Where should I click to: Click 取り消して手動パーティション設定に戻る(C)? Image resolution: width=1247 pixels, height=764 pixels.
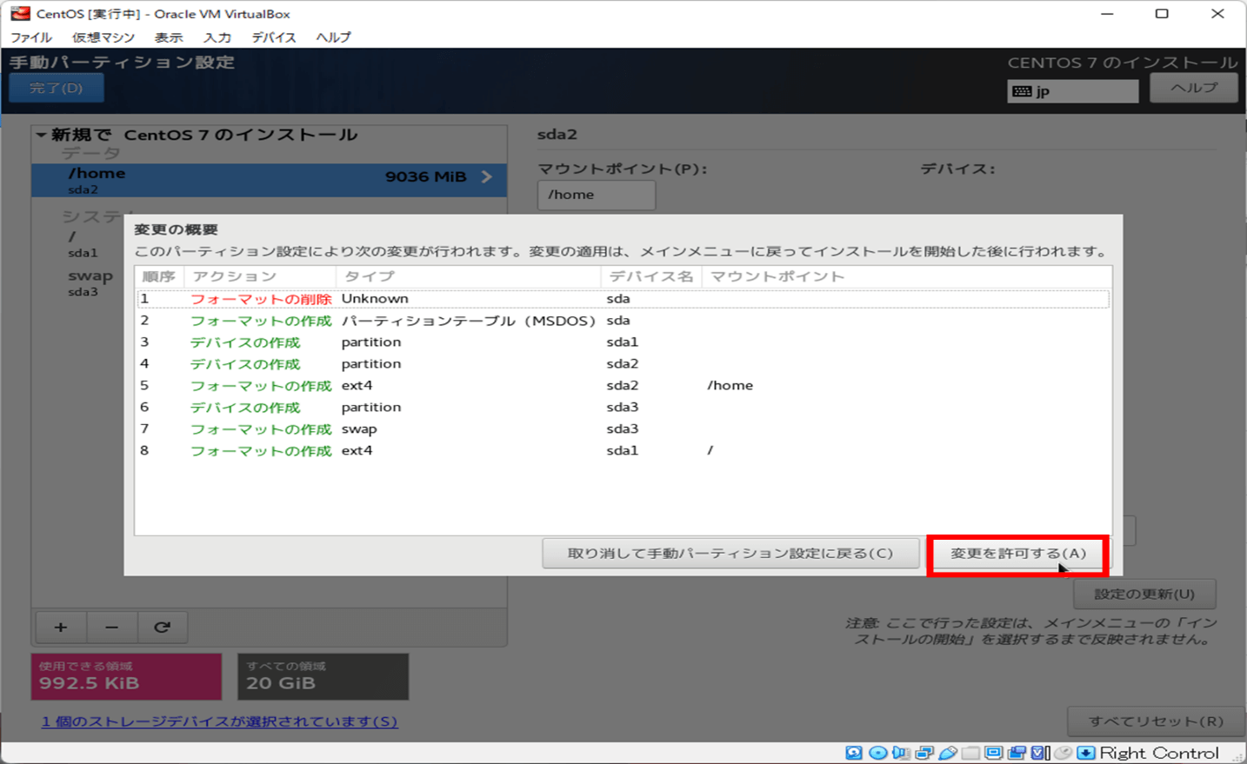[x=730, y=554]
